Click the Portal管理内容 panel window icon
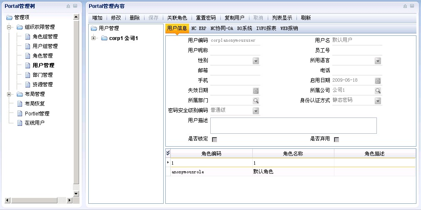Viewport: 421px width, 210px height. pyautogui.click(x=412, y=6)
